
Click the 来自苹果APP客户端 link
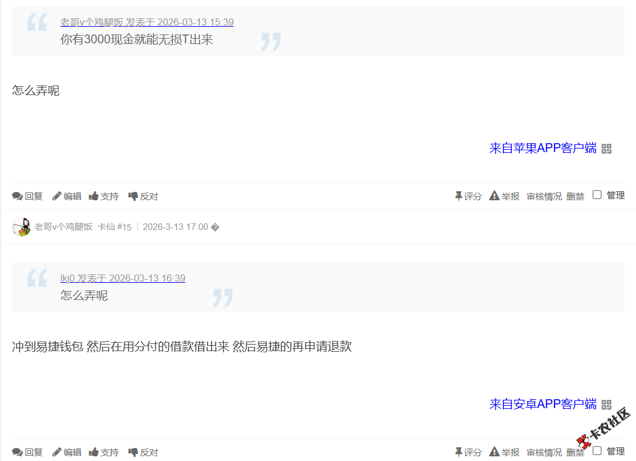coord(542,149)
